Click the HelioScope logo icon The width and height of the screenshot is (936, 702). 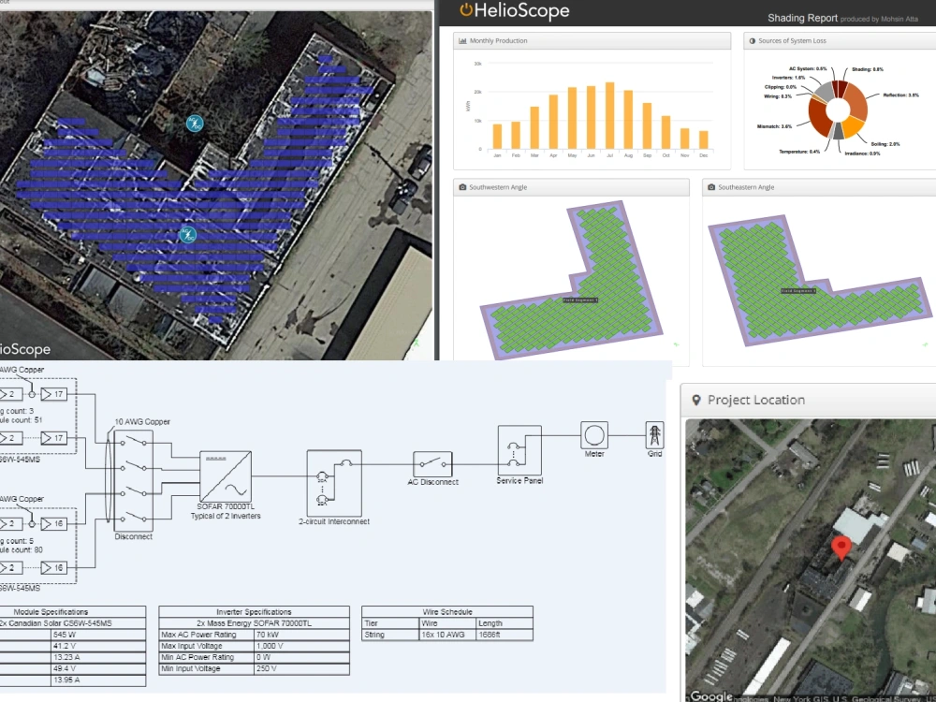click(x=465, y=11)
